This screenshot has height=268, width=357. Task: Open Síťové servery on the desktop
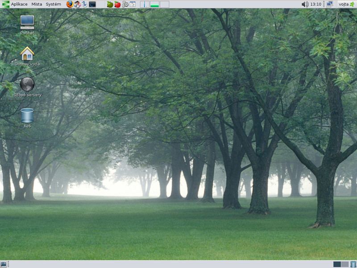(x=27, y=84)
